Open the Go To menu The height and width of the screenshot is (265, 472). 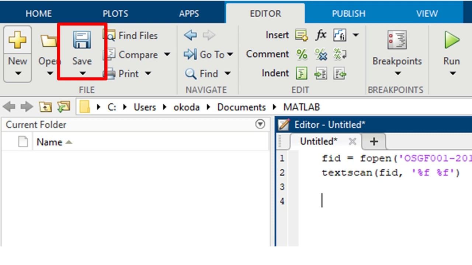coord(209,54)
